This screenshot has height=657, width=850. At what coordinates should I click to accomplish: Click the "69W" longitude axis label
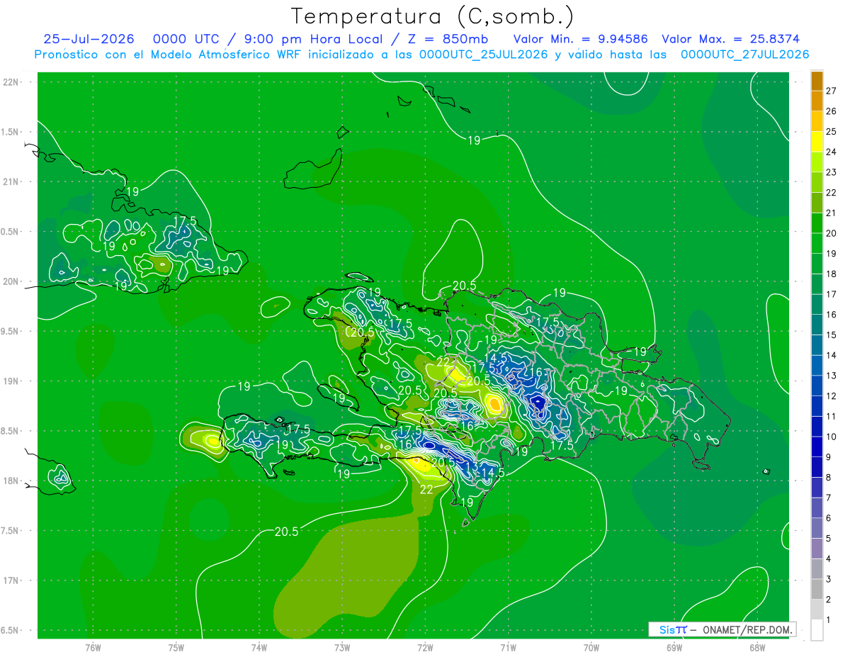(674, 648)
